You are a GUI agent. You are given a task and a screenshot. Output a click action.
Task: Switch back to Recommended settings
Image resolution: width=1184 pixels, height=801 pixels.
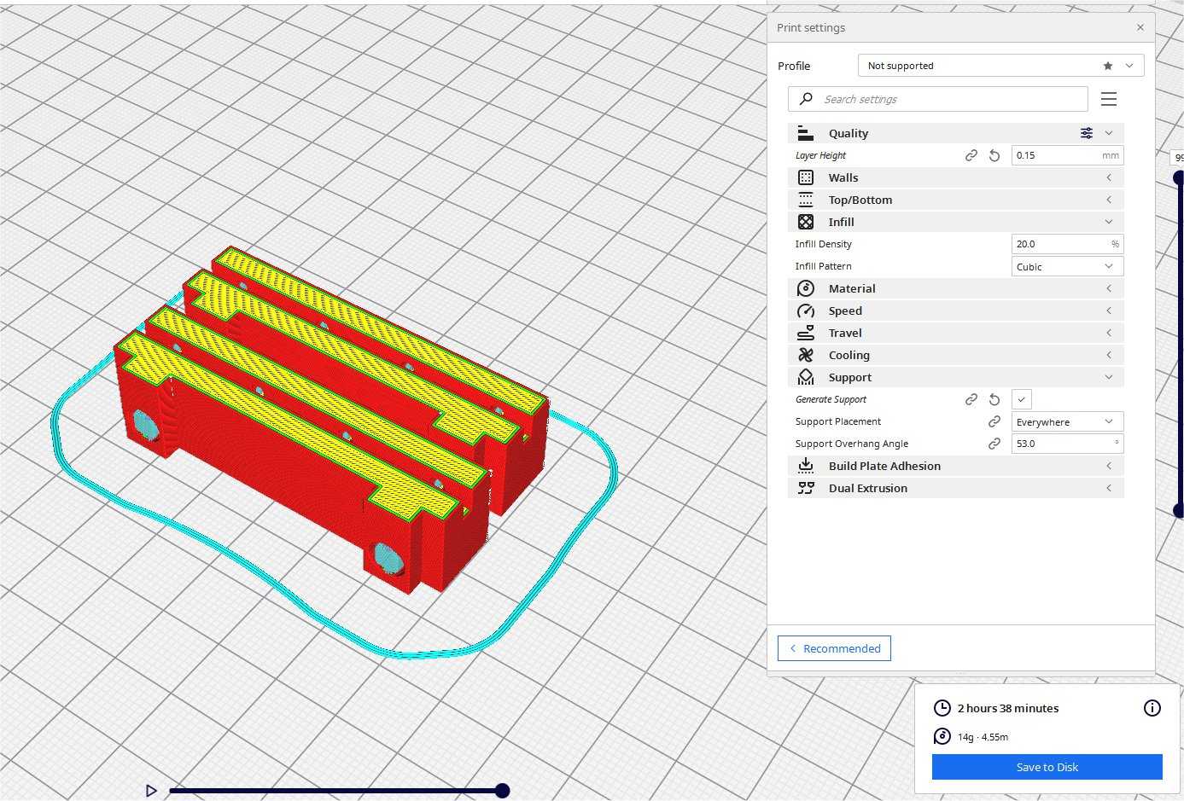pos(834,648)
